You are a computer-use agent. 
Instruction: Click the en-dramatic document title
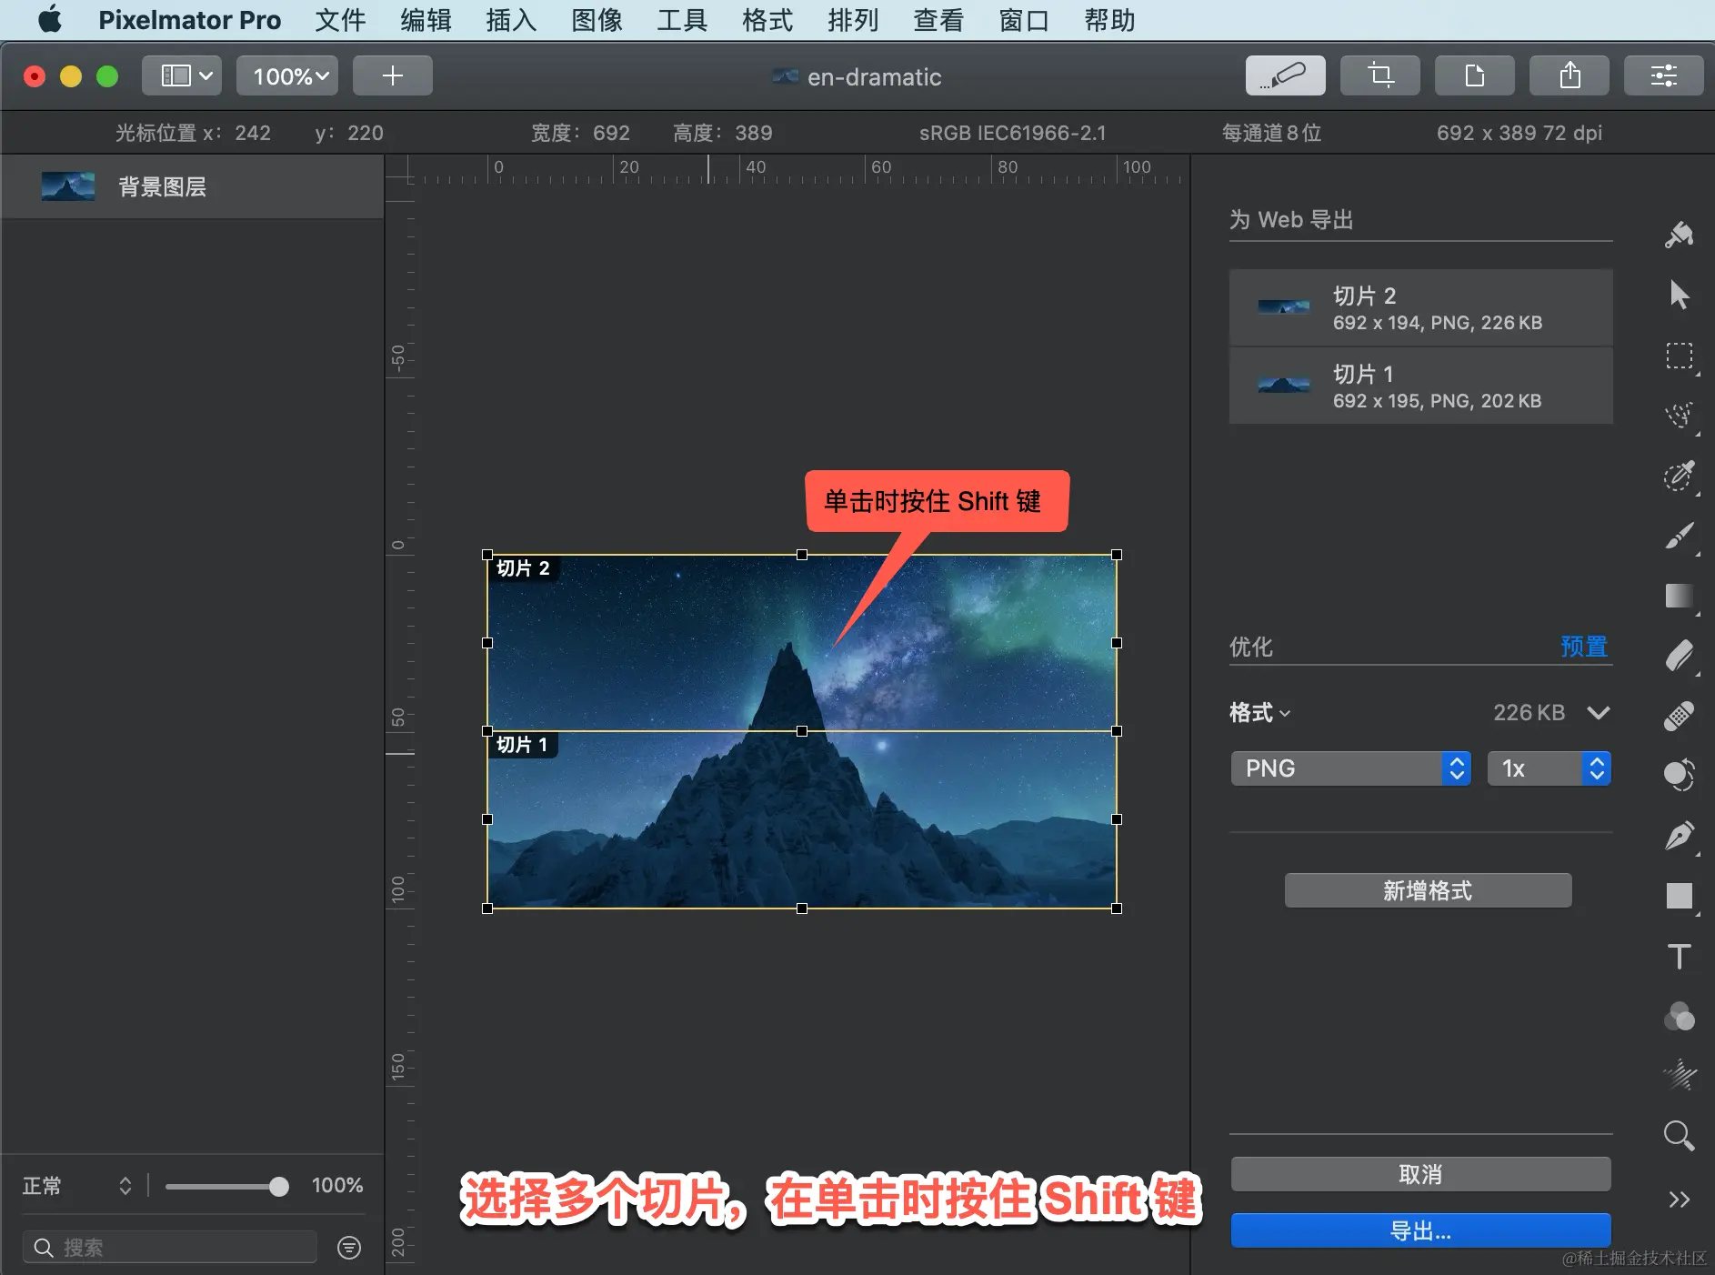[874, 76]
